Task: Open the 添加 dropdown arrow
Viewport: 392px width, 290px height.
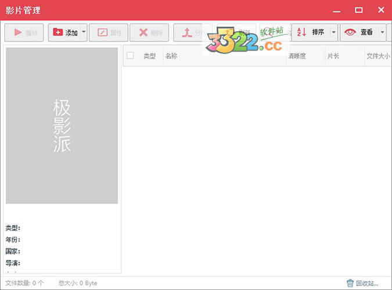Action: 84,32
